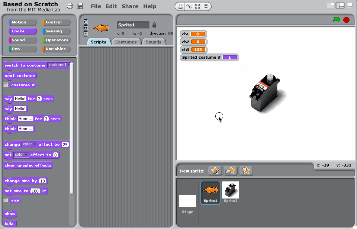
Task: Switch to the Scripts tab
Action: [x=98, y=42]
